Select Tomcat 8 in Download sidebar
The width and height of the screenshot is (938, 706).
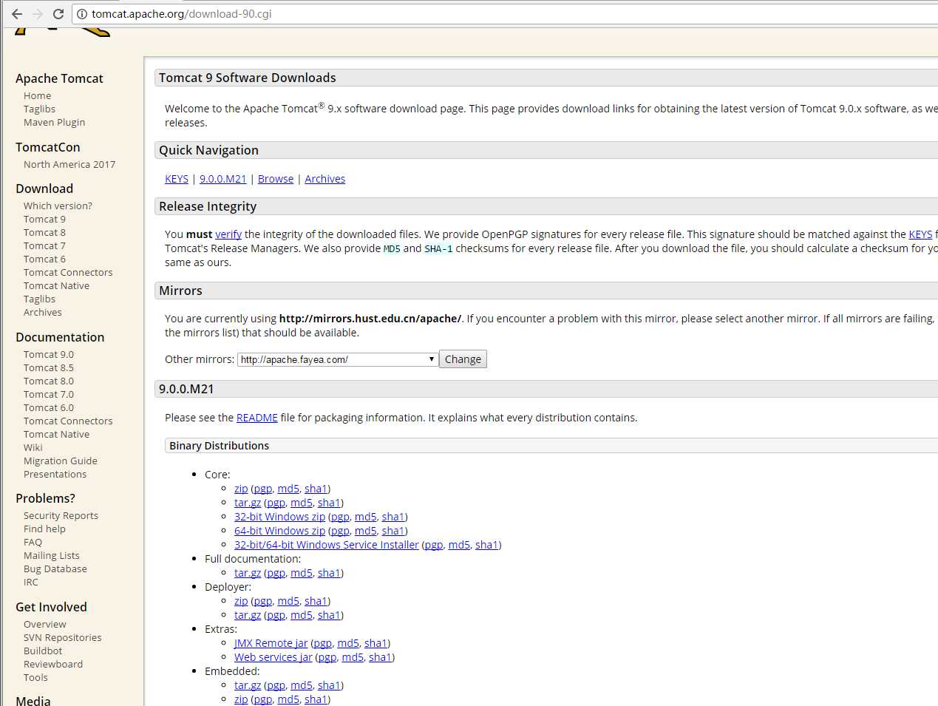point(44,233)
